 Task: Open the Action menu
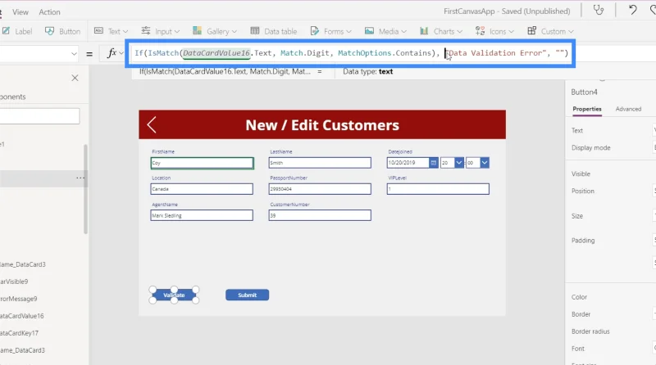[49, 12]
